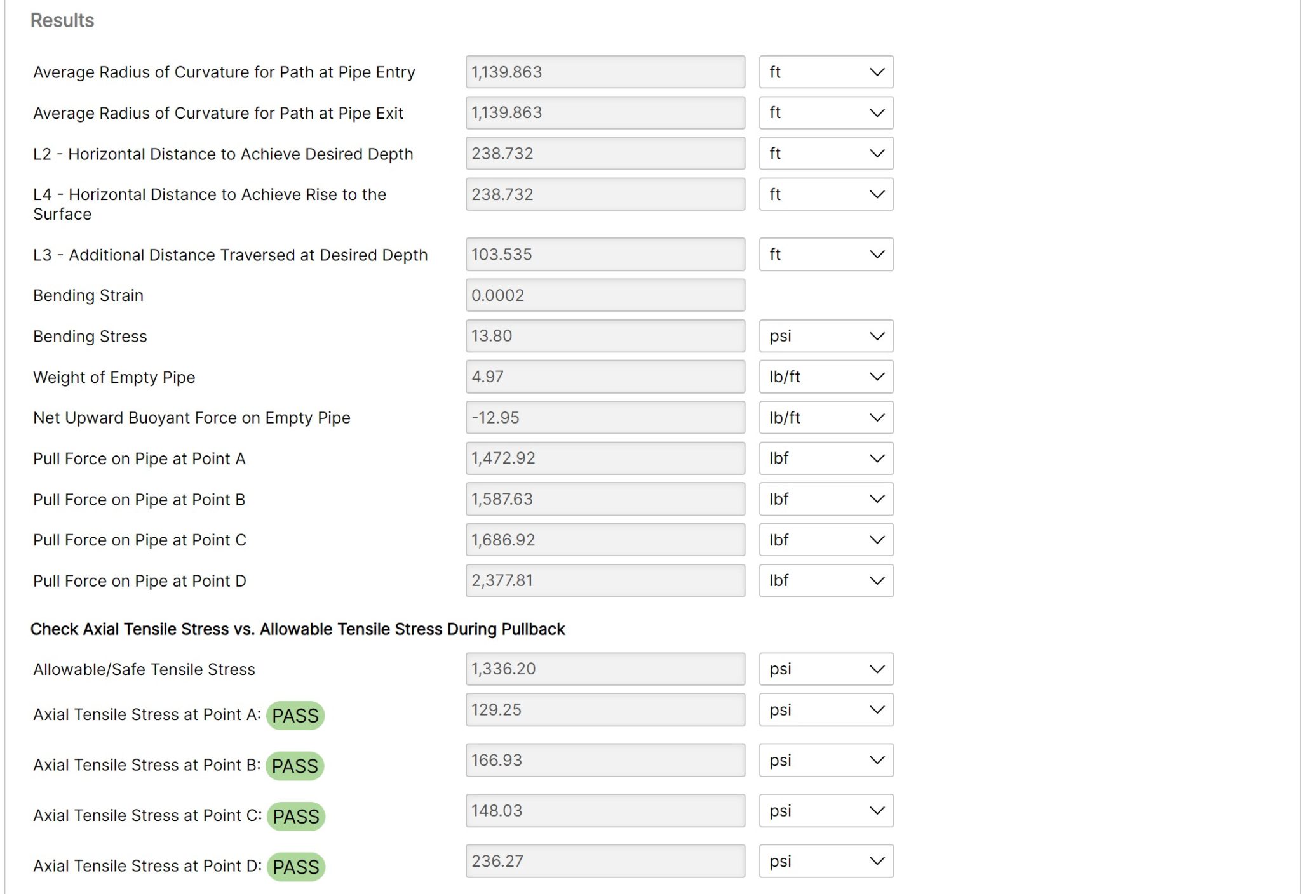This screenshot has height=894, width=1301.
Task: Open Axial Tensile Stress Point B unit dropdown
Action: (826, 760)
